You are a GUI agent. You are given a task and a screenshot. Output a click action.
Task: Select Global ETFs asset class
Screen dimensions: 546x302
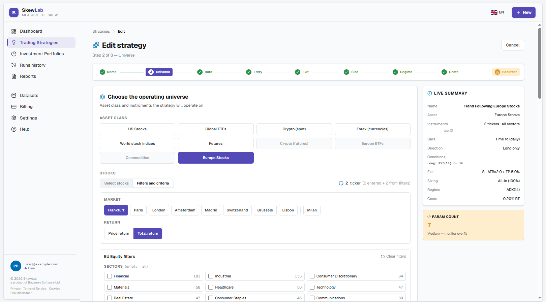(216, 129)
